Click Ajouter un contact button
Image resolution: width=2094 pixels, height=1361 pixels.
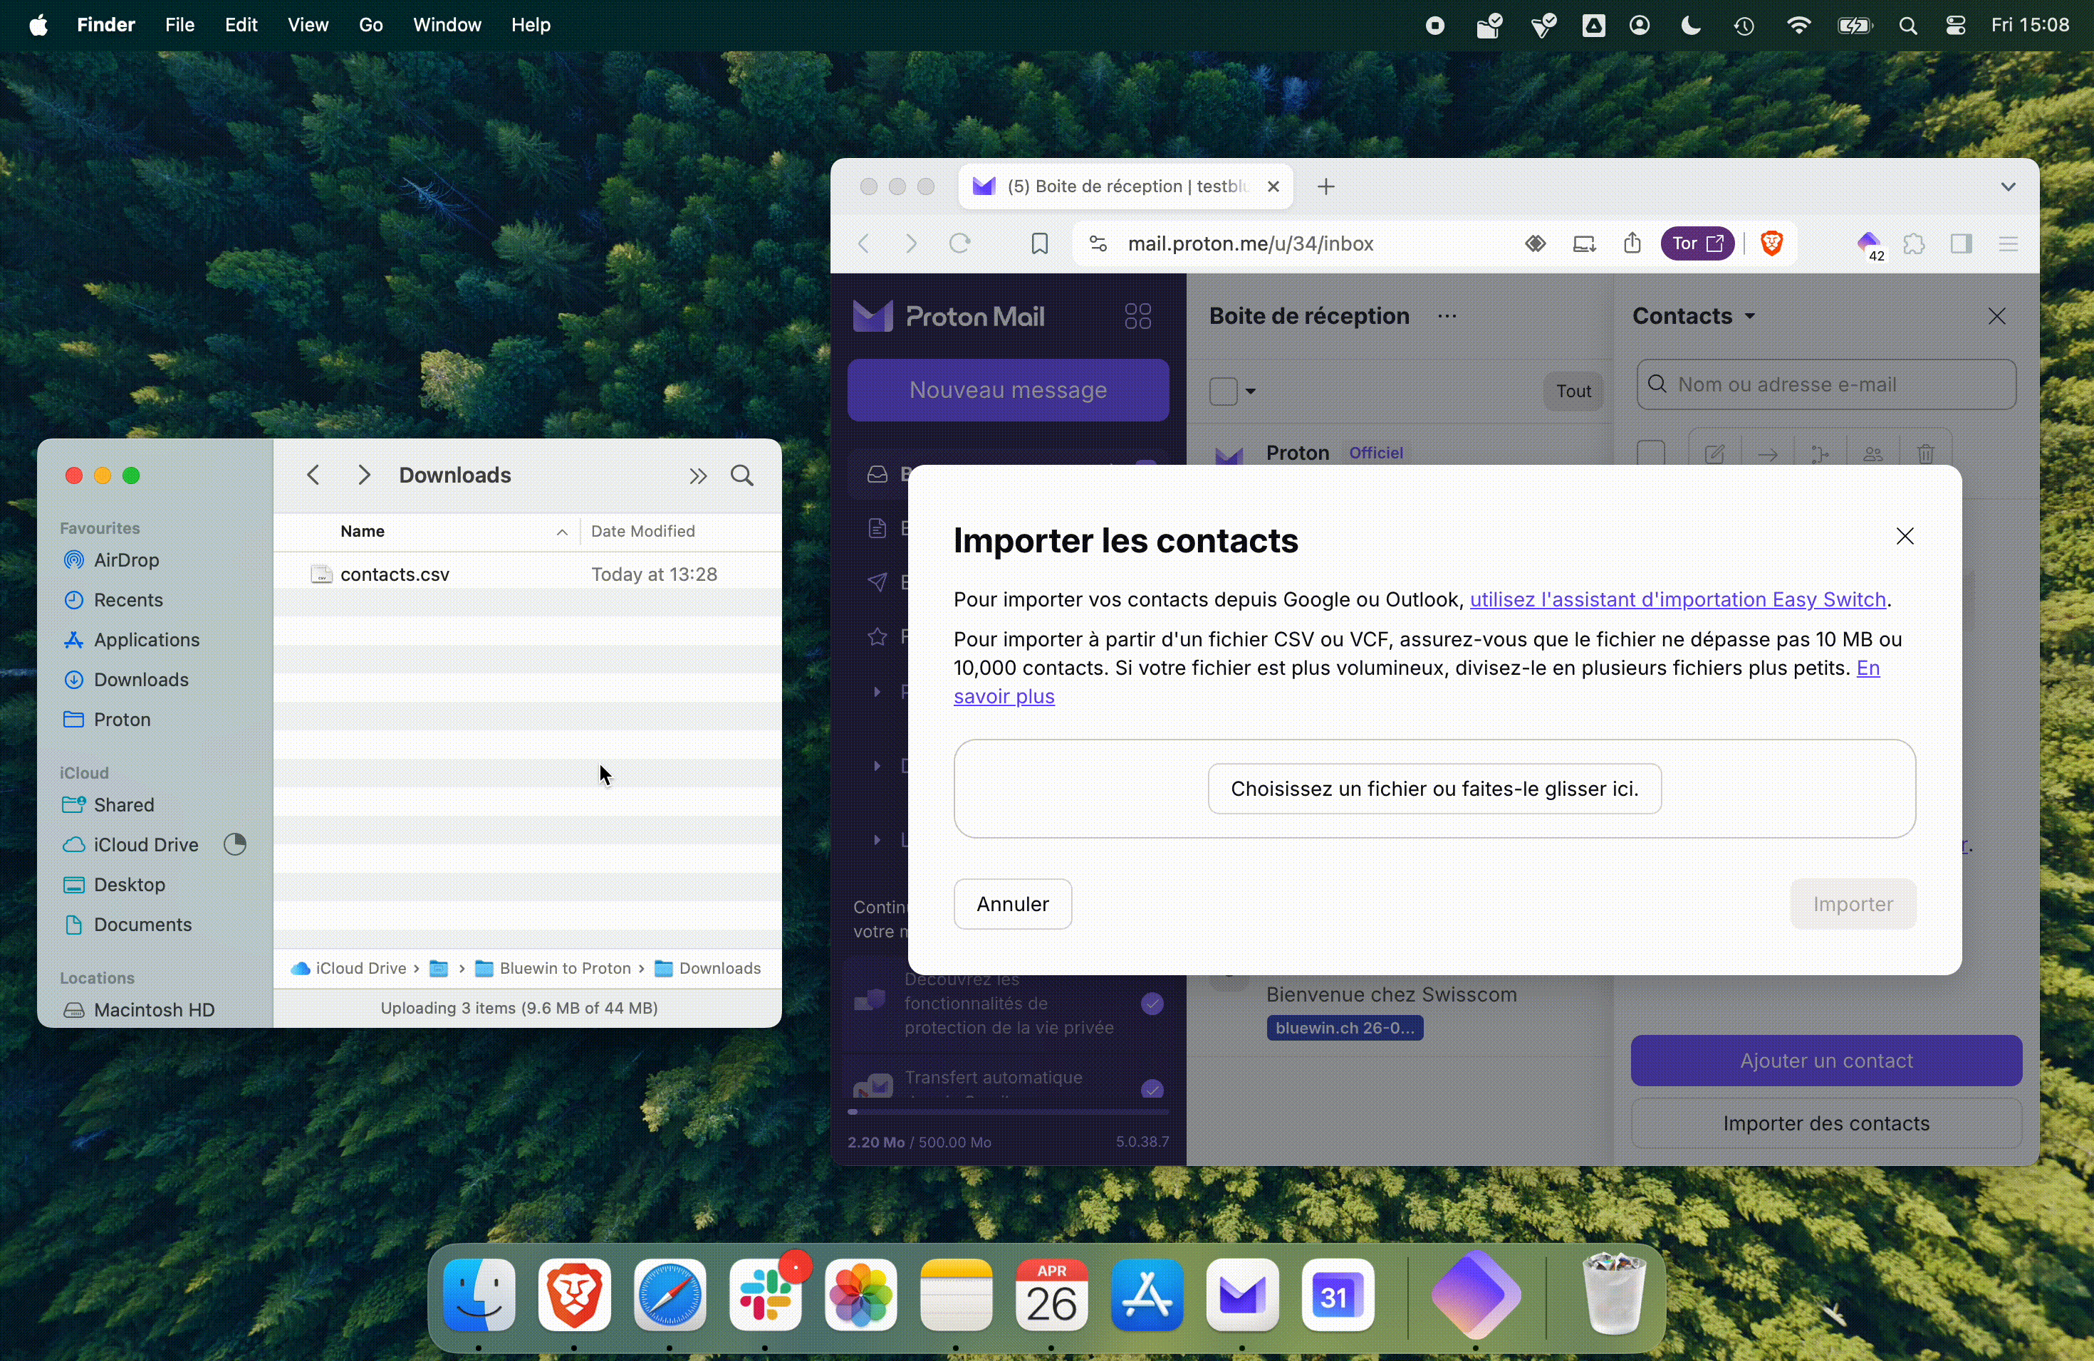coord(1825,1061)
